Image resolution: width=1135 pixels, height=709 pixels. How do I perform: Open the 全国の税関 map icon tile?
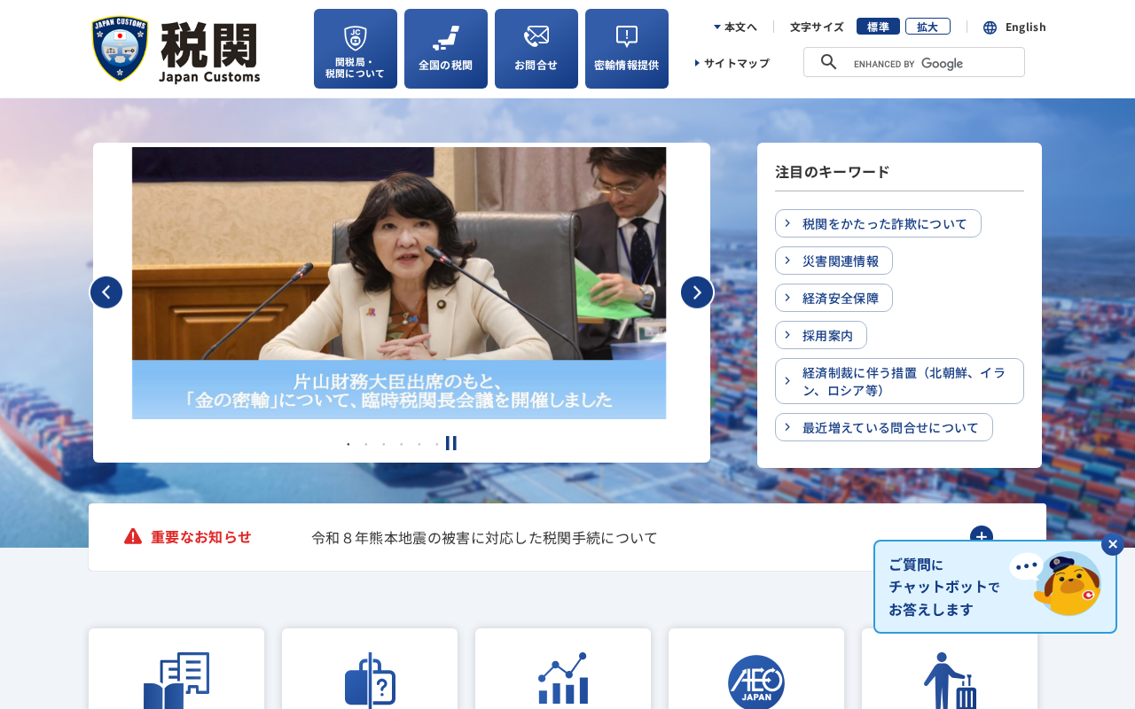click(x=446, y=49)
